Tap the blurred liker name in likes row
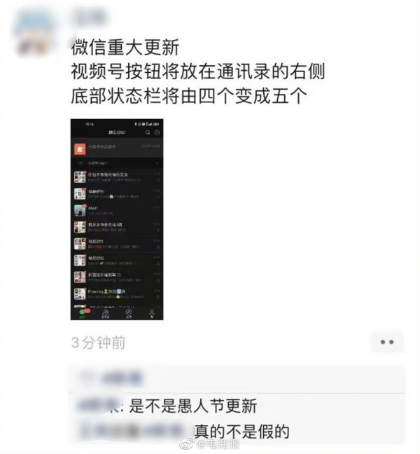Screen dimensions: 420x454 (122, 378)
